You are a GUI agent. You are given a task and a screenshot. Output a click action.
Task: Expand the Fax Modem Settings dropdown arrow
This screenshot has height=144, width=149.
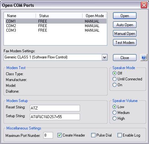[105, 57]
